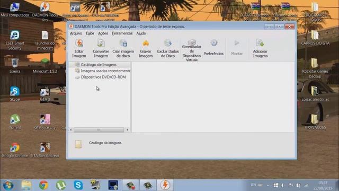Click the sidebar scrollbar right arrow
The image size is (339, 191).
tap(127, 129)
